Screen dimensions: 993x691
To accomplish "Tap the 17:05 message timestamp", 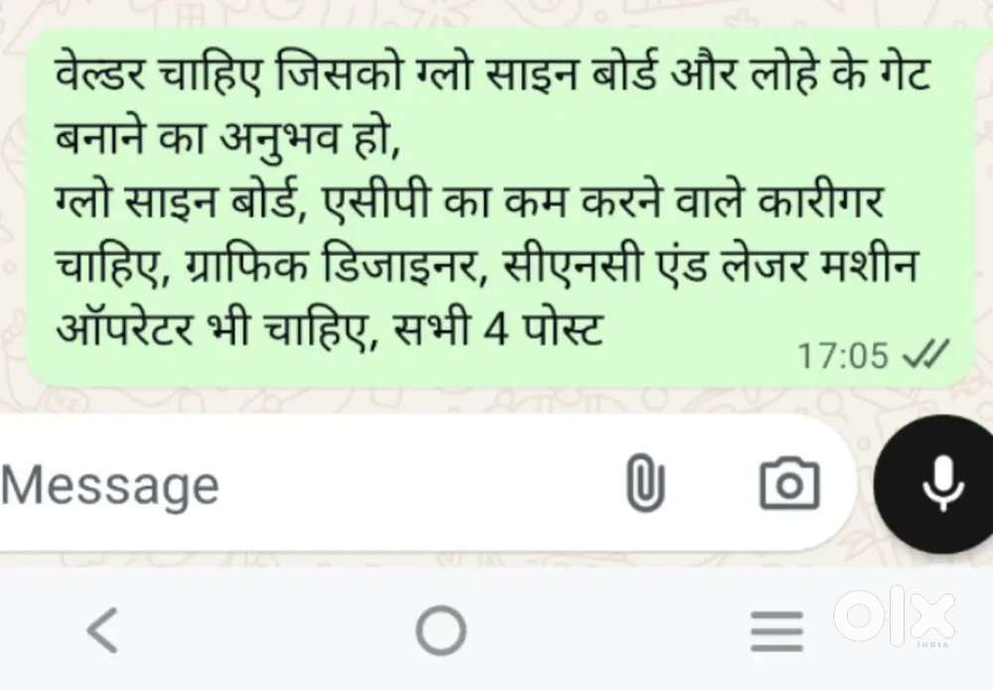I will tap(842, 355).
